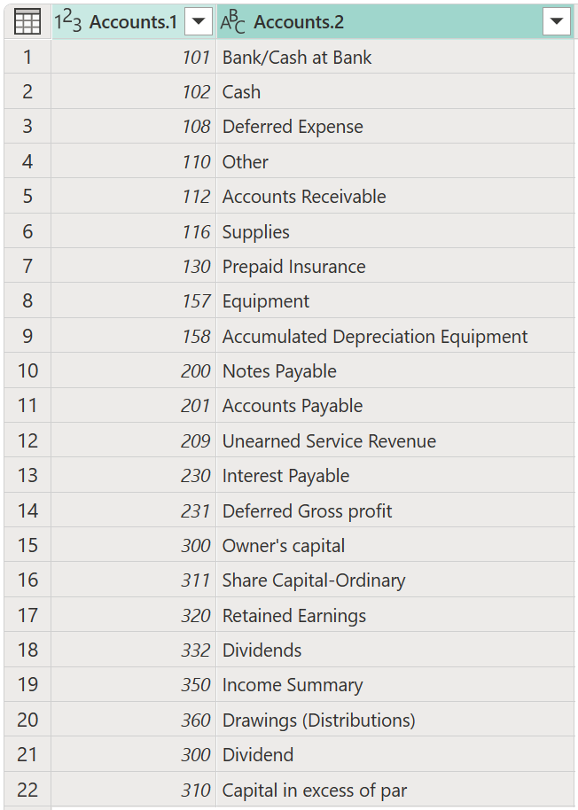The image size is (578, 810).
Task: Click the Capital in excess of par cell
Action: (x=395, y=790)
